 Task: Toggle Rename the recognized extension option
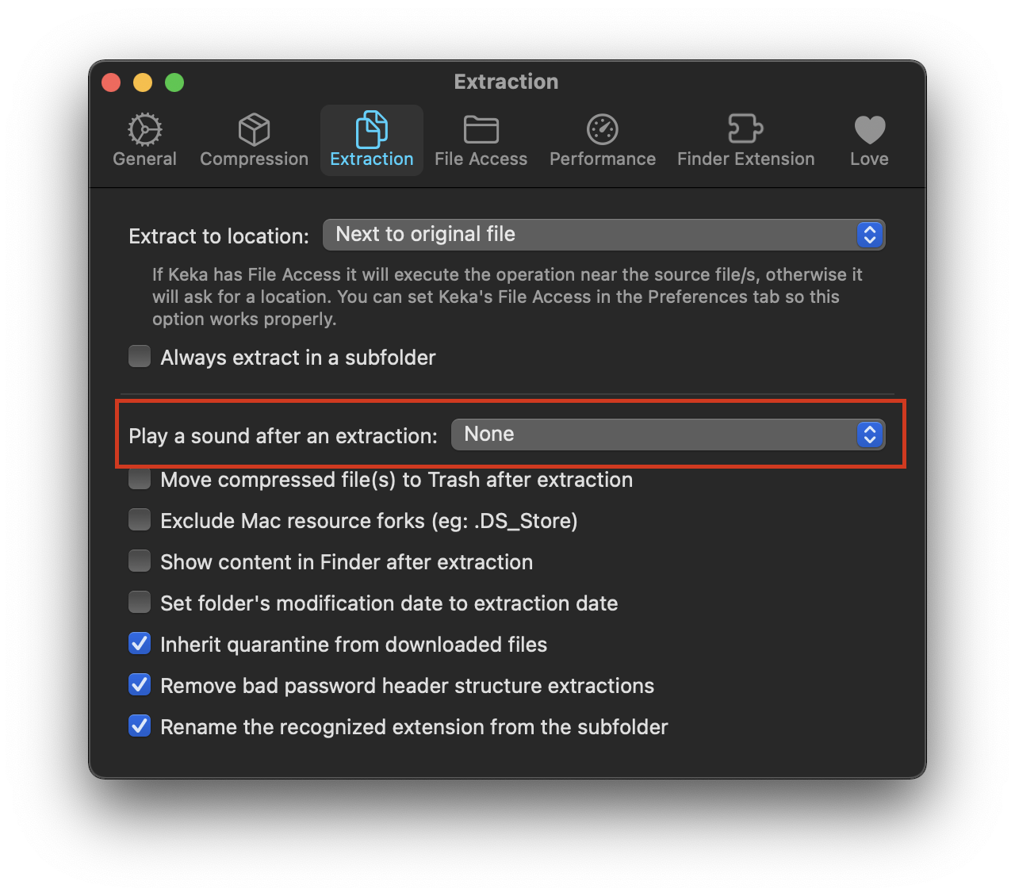[x=139, y=726]
